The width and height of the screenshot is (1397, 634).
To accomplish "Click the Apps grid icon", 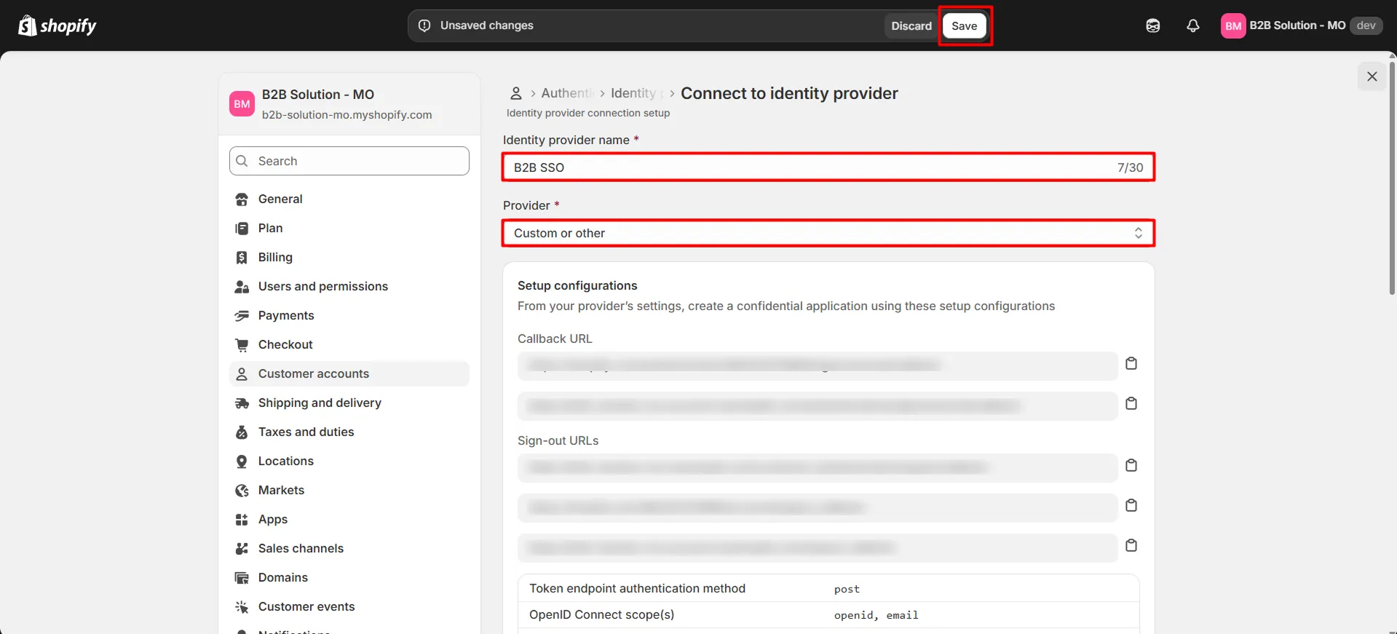I will coord(242,520).
